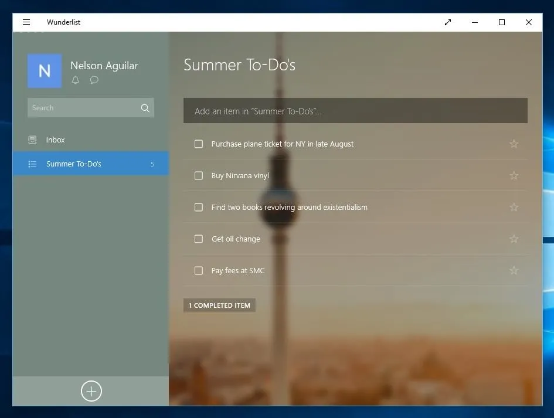
Task: Click the Add an item field
Action: [x=355, y=111]
